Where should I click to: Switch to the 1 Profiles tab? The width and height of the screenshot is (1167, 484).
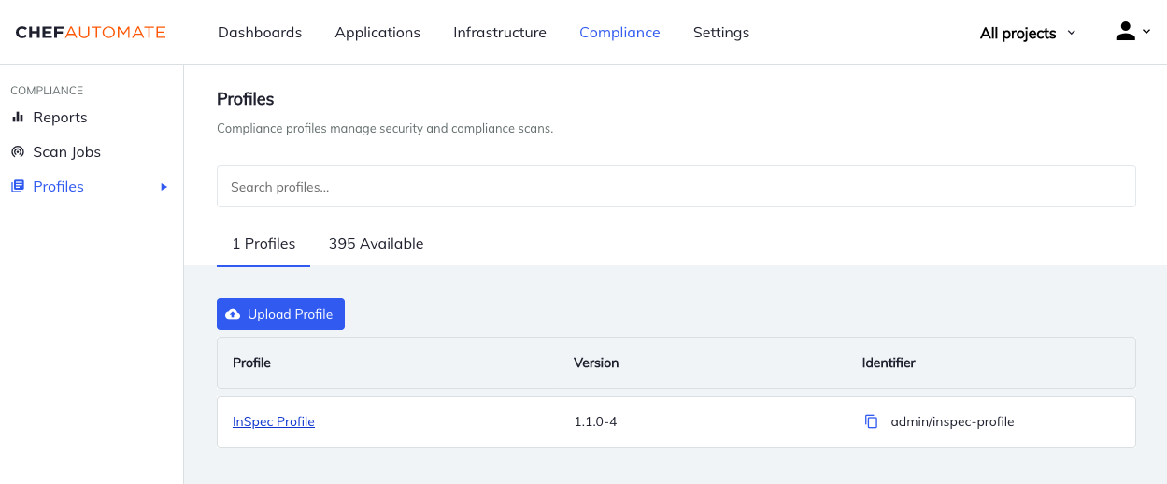[x=263, y=244]
